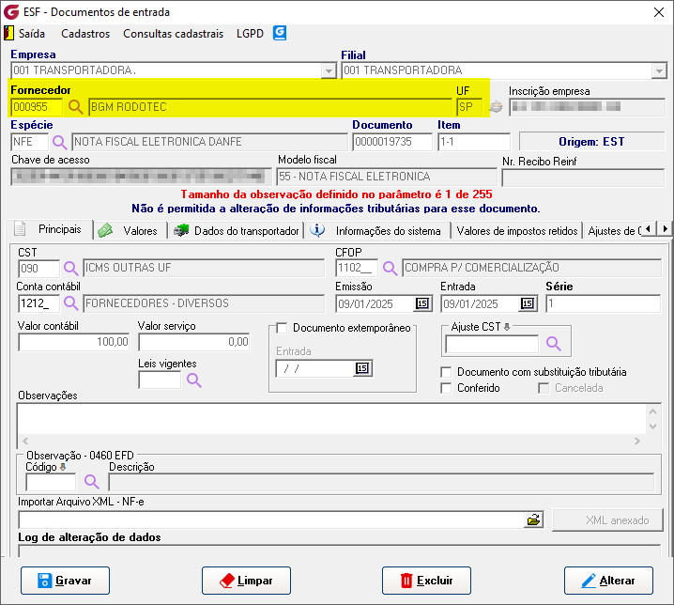Image resolution: width=674 pixels, height=605 pixels.
Task: Click the Série input field
Action: [603, 303]
